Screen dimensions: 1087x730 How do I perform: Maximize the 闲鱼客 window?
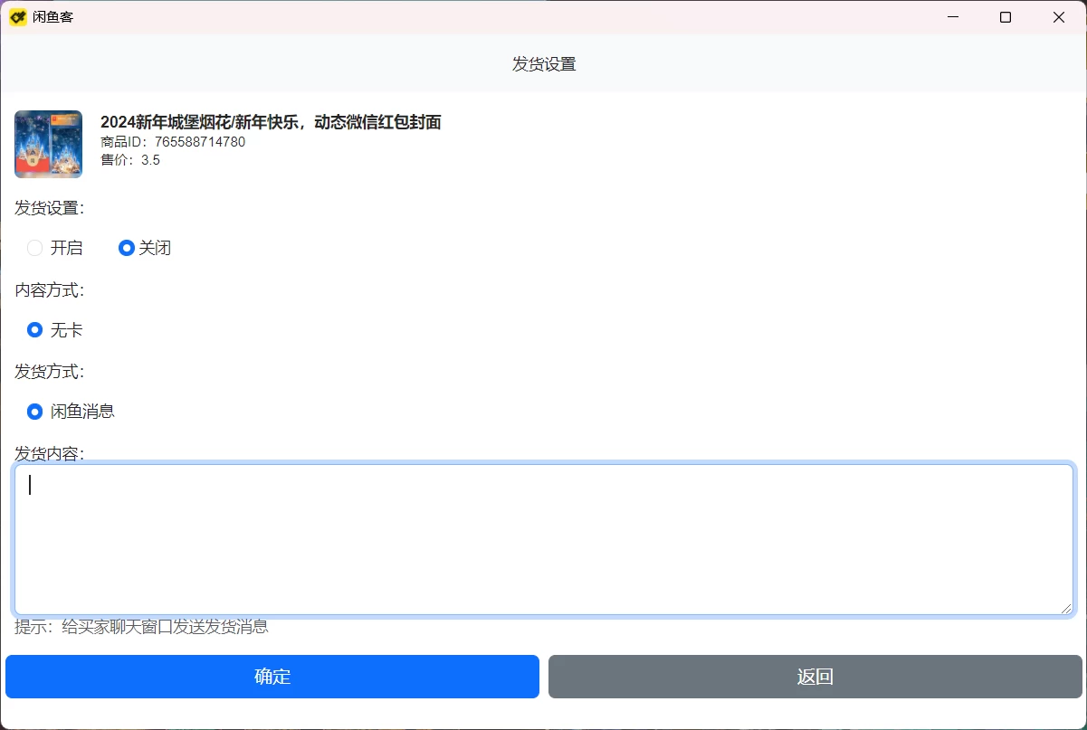1005,16
